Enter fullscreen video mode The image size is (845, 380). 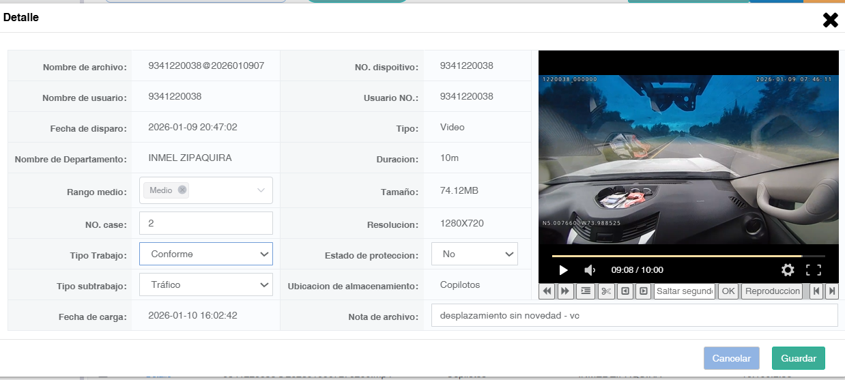pos(814,270)
